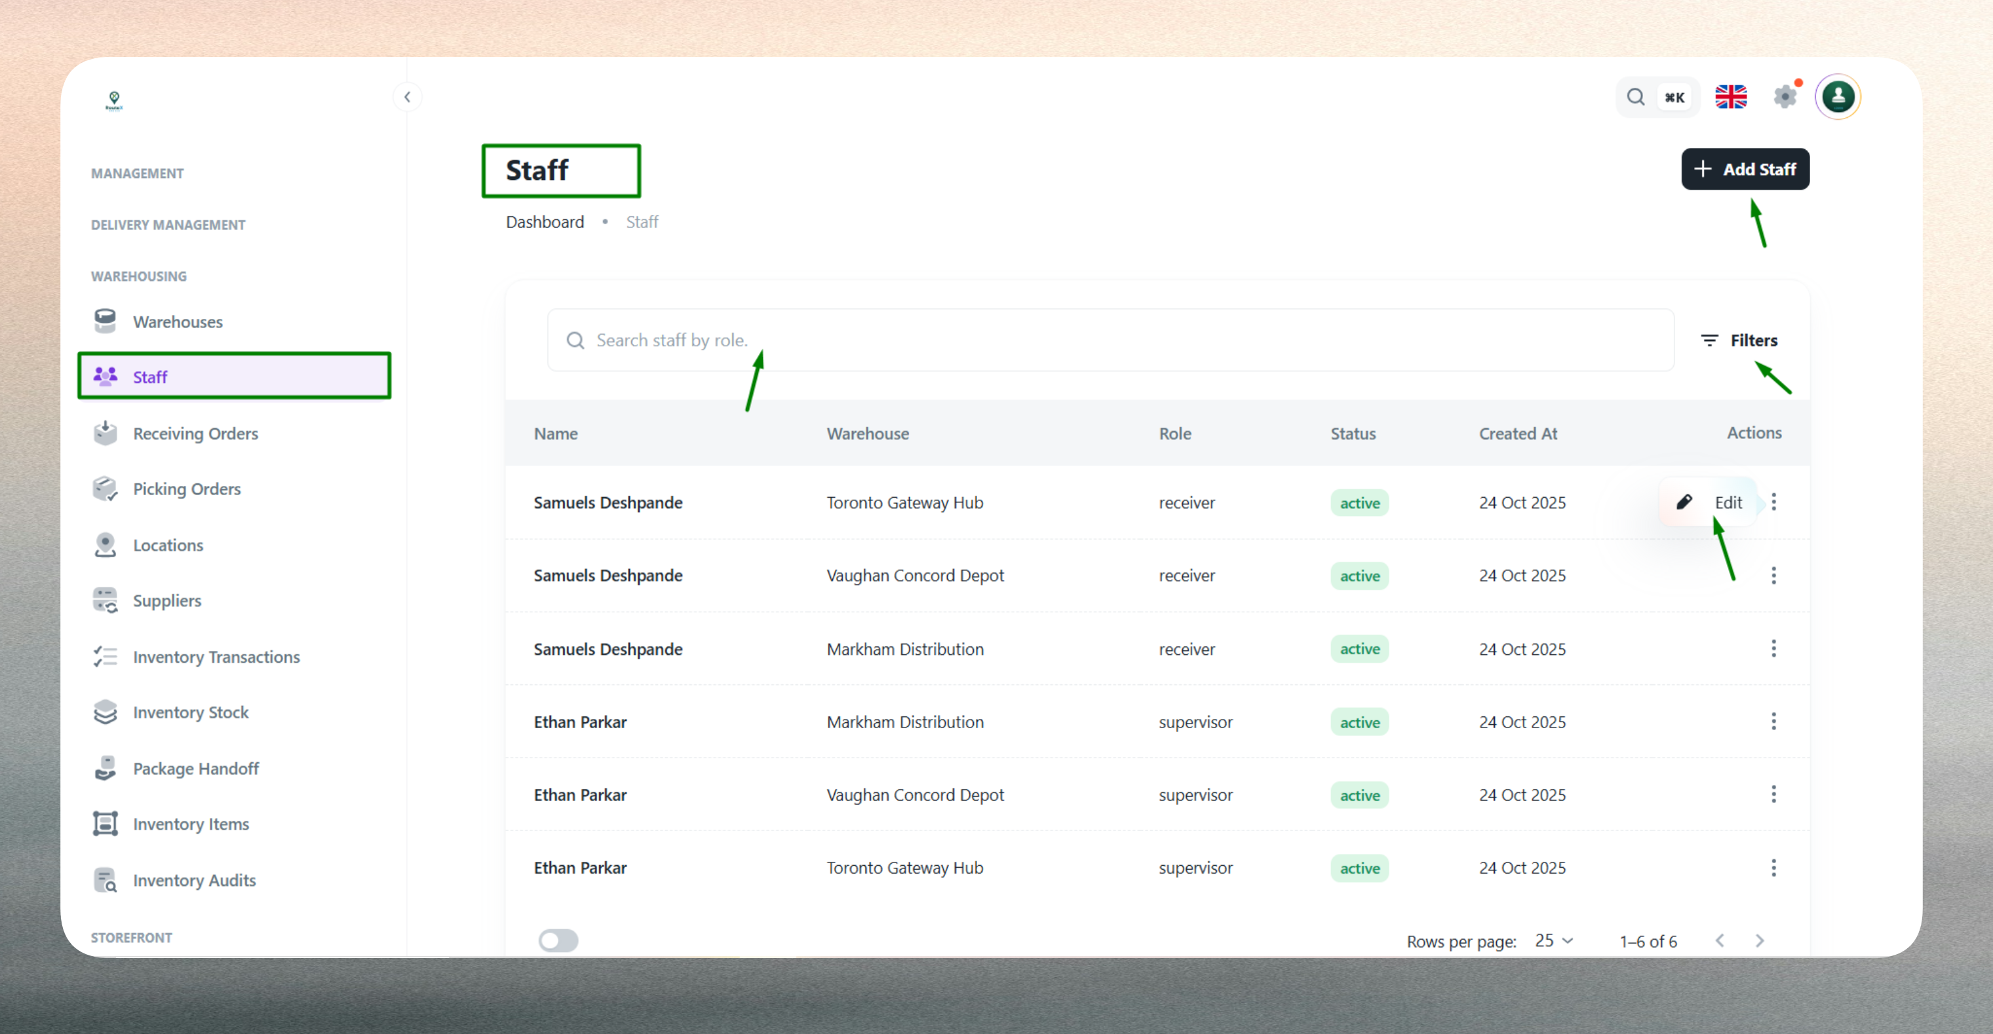Click the Inventory Transactions checklist icon
The width and height of the screenshot is (1993, 1034).
pyautogui.click(x=106, y=656)
